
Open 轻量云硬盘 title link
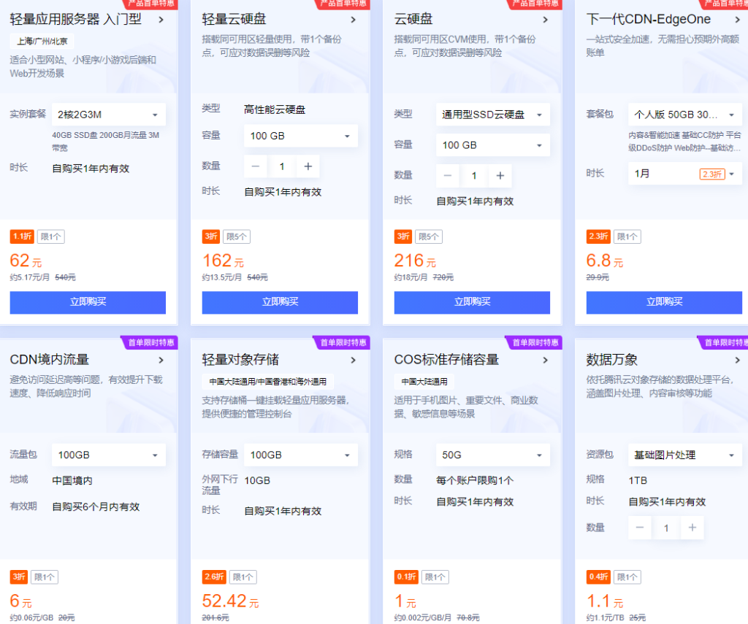click(x=234, y=20)
